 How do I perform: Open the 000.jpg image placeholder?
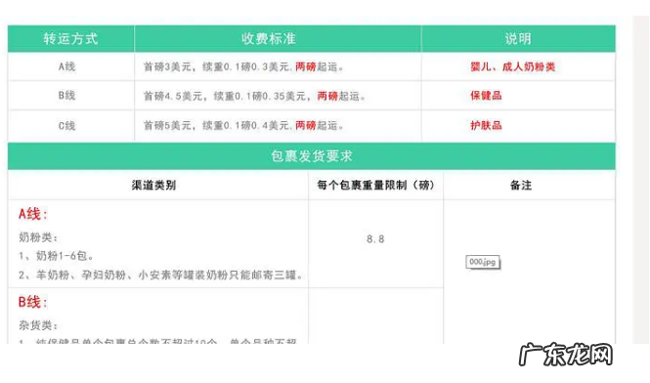coord(483,262)
